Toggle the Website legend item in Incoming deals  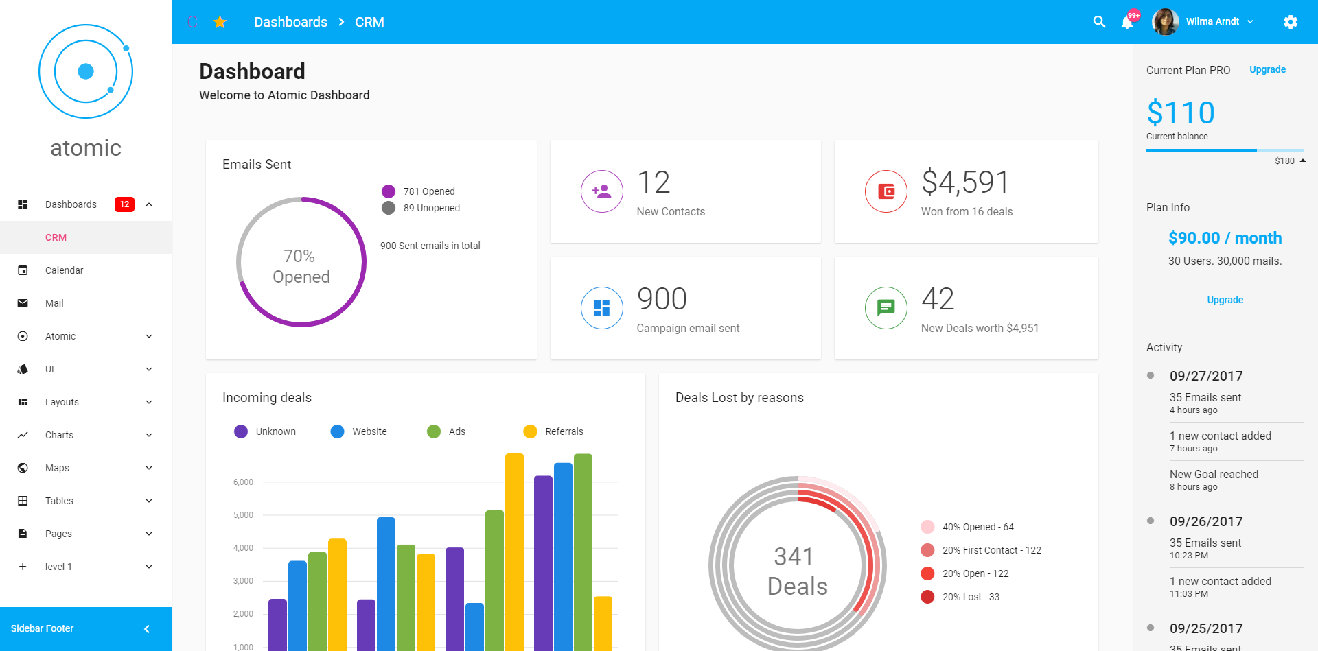tap(358, 431)
